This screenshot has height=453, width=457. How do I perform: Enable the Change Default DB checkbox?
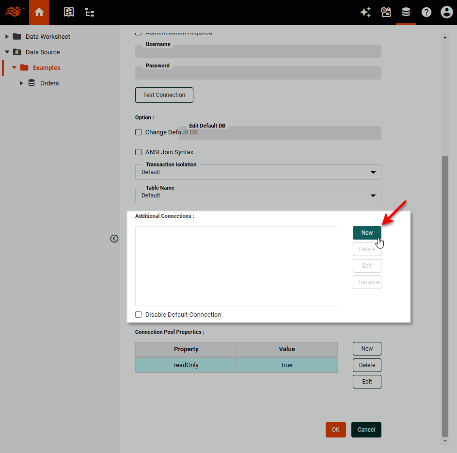[x=138, y=132]
